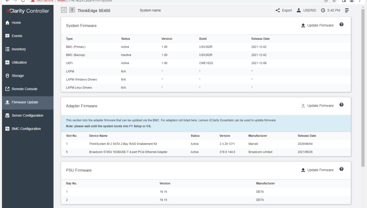The width and height of the screenshot is (367, 208).
Task: Click the Build column header
Action: (x=203, y=39)
